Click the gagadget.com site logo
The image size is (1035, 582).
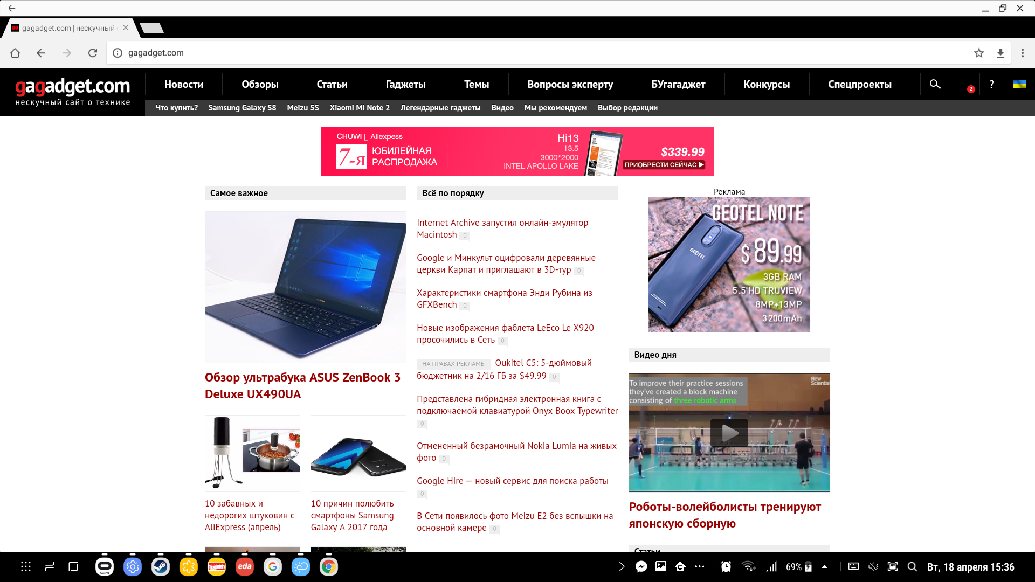pos(73,91)
